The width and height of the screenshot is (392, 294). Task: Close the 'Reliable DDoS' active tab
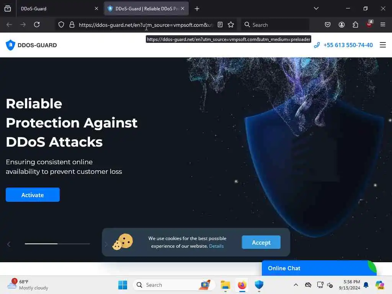click(x=183, y=8)
